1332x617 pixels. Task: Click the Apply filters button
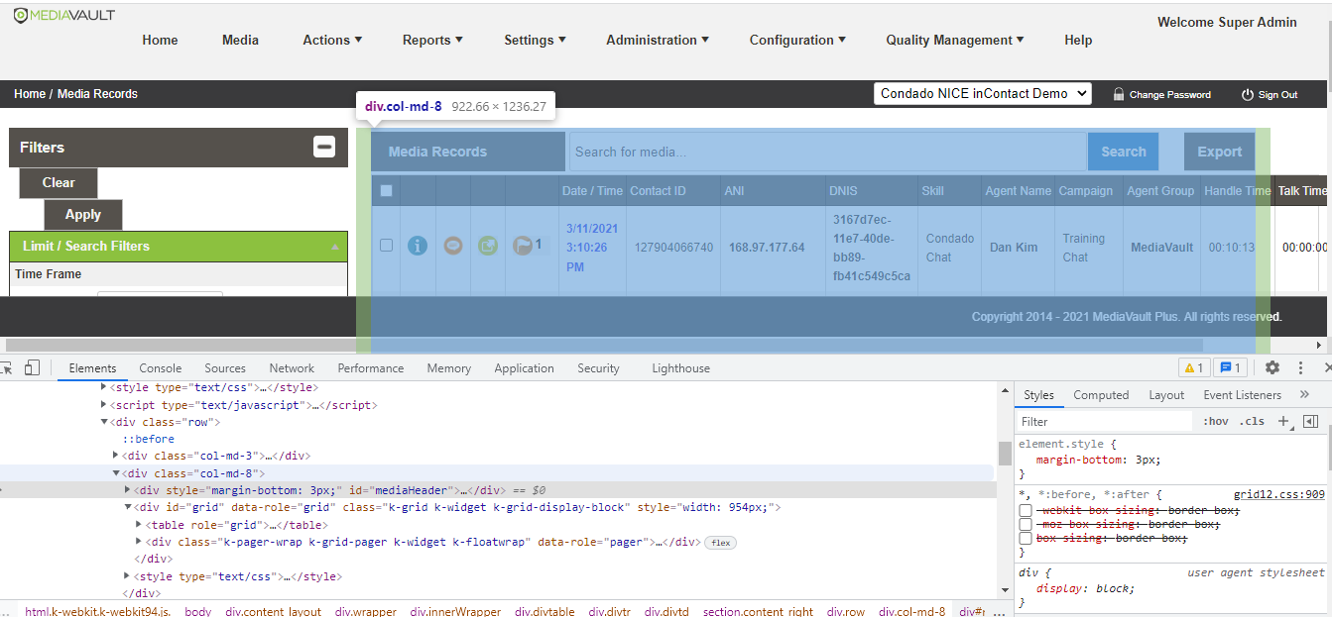click(83, 214)
